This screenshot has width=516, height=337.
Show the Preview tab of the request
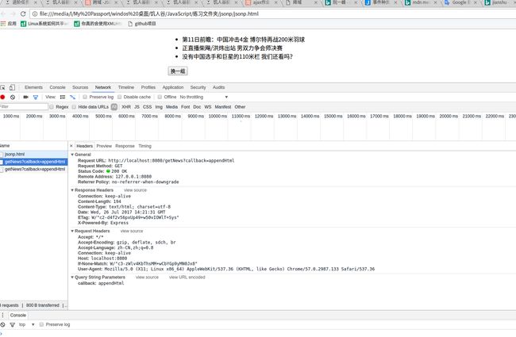pyautogui.click(x=104, y=146)
